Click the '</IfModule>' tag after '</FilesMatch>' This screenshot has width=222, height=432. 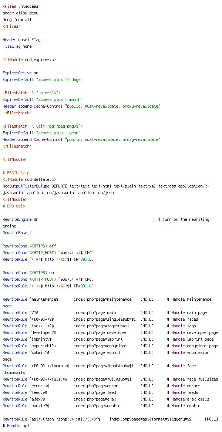click(x=15, y=159)
